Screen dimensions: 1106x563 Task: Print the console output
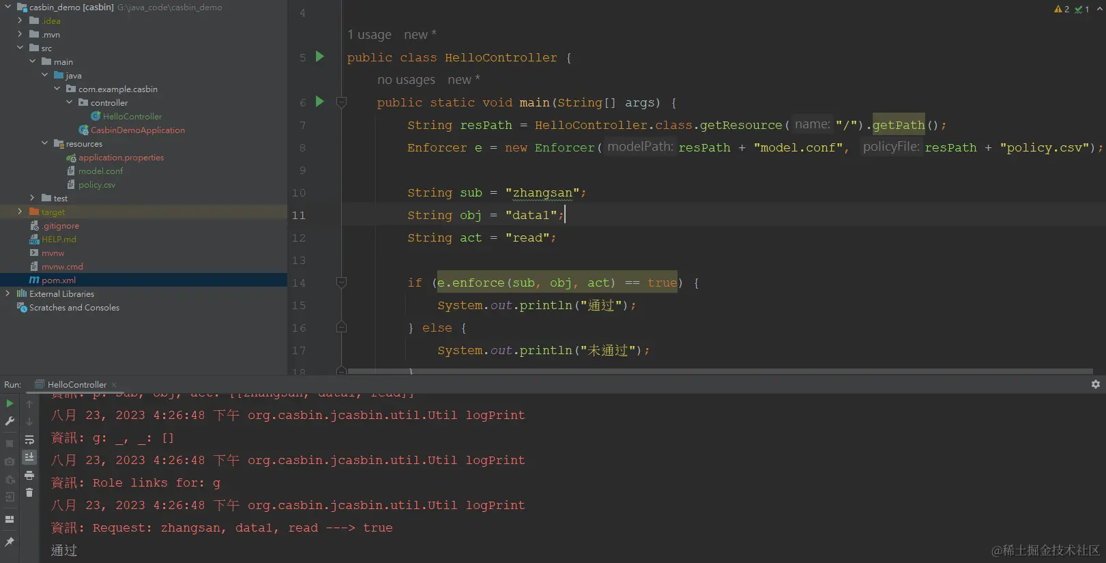(x=29, y=475)
